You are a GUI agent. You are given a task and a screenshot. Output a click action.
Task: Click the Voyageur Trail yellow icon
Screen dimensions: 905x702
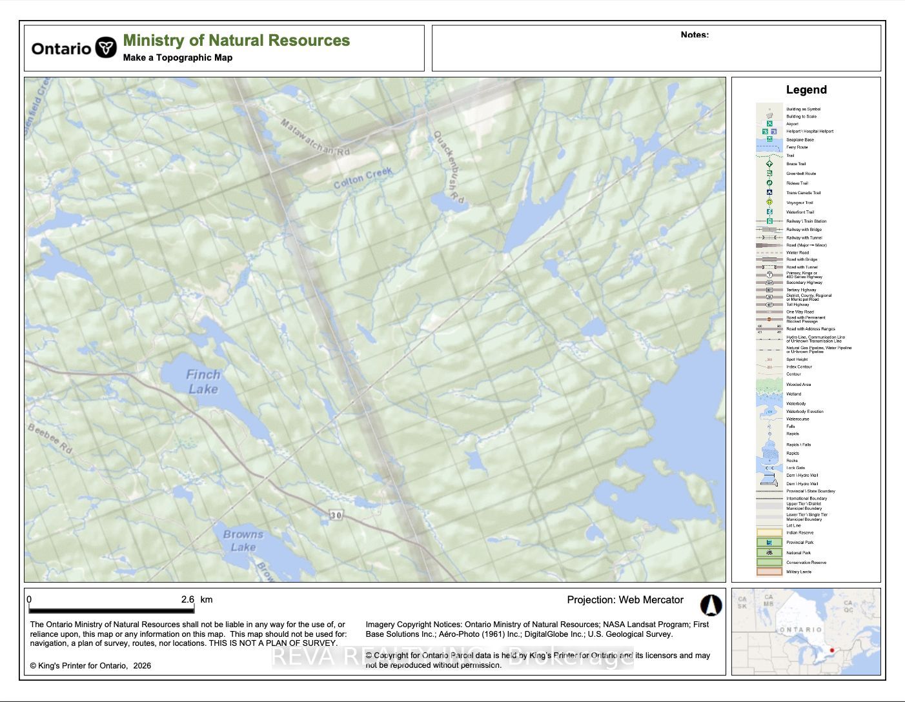pyautogui.click(x=769, y=202)
